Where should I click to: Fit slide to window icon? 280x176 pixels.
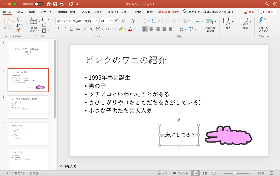click(x=271, y=173)
